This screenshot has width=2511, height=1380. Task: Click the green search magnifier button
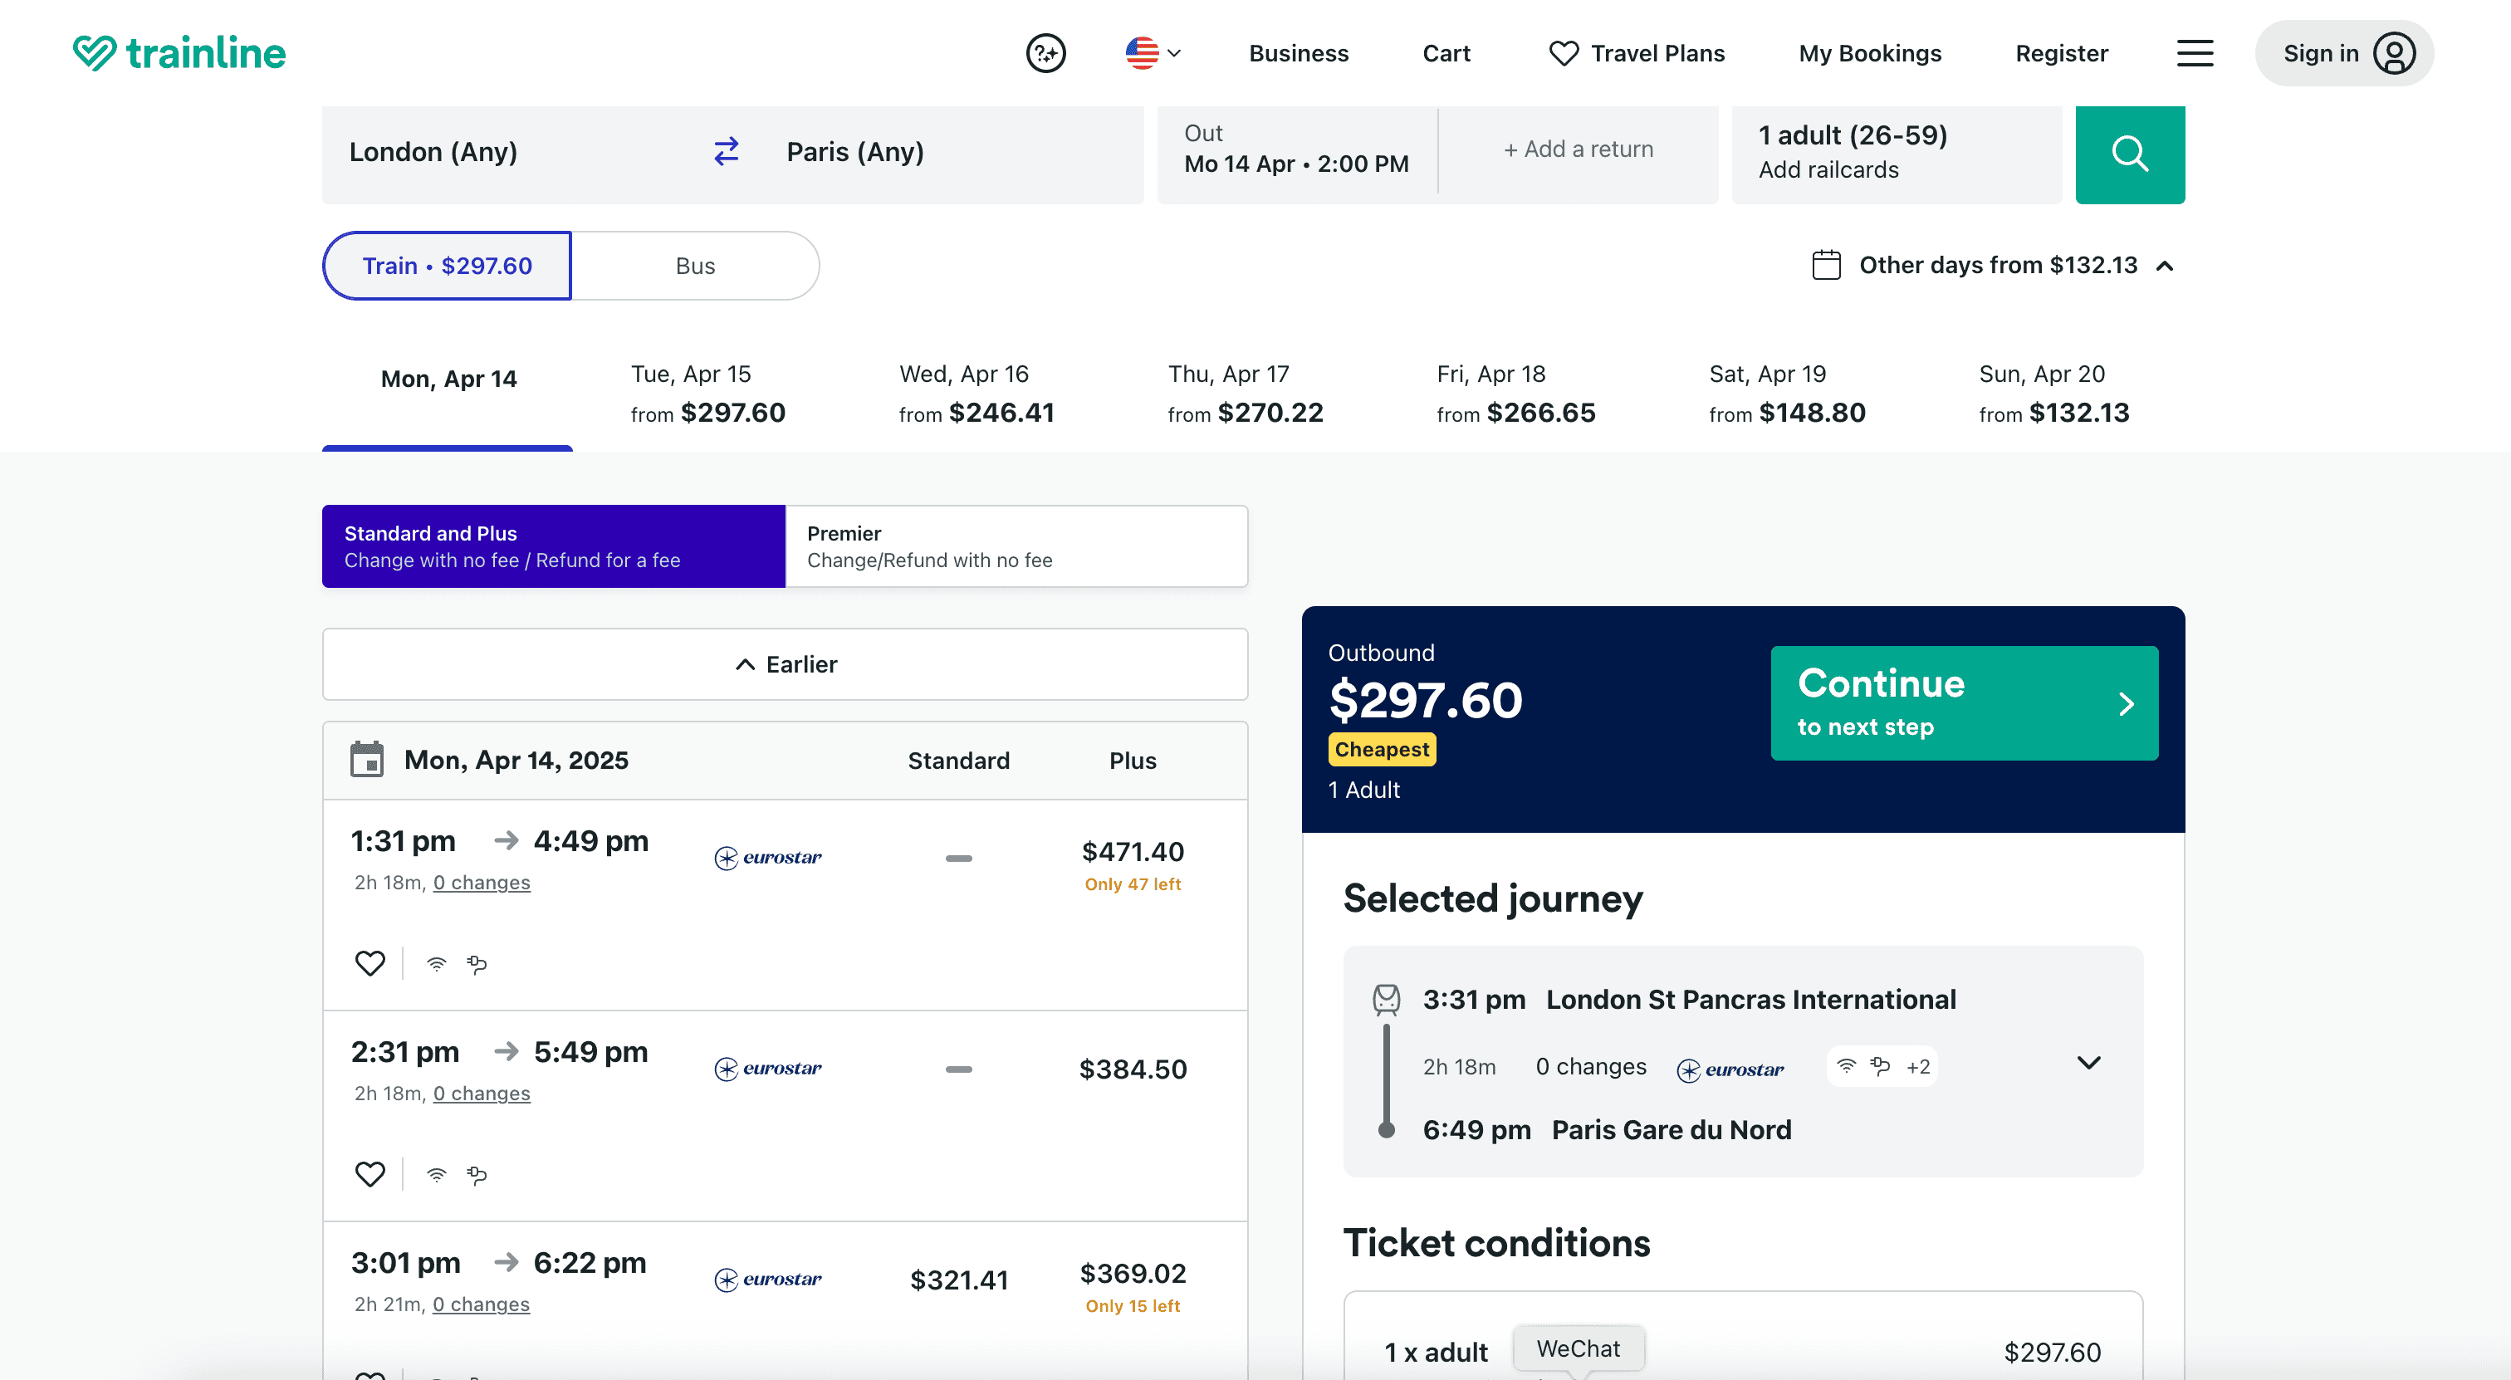[2129, 154]
